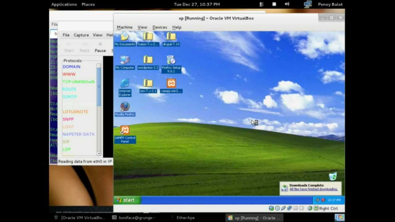Open the VirtualBox Devices menu
Screen dimensions: 395x222
pos(160,27)
